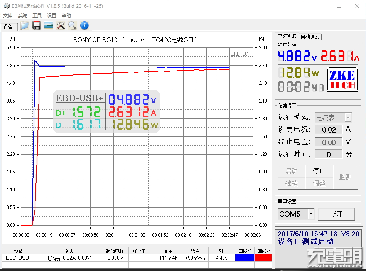This screenshot has height=271, width=366.
Task: Click the 模式 column header
Action: (x=69, y=251)
